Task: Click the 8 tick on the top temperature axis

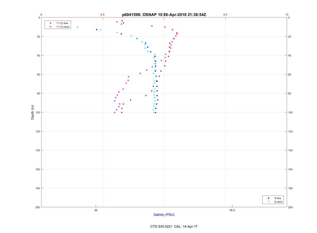Action: (x=41, y=15)
